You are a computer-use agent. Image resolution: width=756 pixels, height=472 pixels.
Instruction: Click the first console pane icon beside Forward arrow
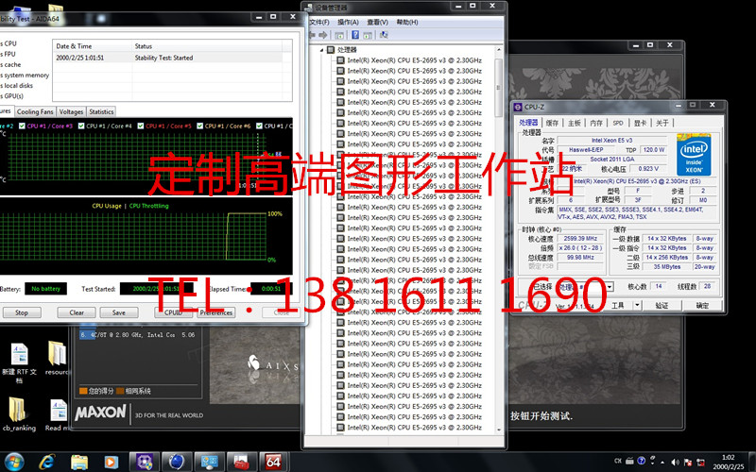click(339, 35)
